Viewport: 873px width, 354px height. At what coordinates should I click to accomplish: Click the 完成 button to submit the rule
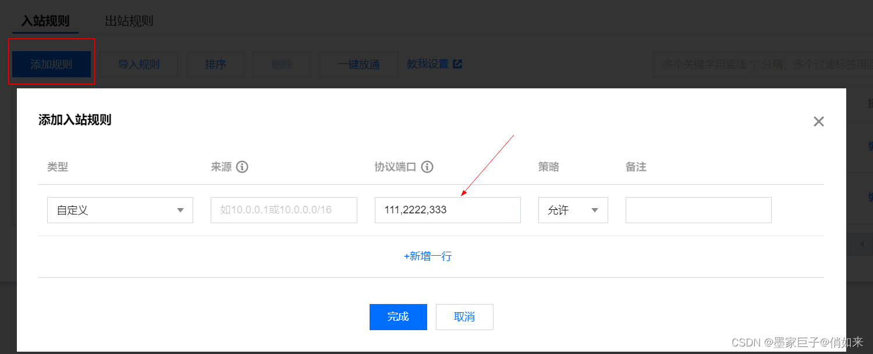(398, 317)
